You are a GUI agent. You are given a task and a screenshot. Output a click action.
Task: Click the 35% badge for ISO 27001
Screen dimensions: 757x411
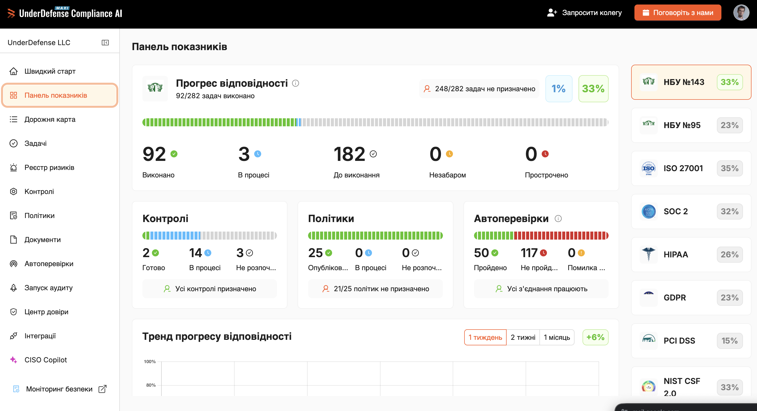(x=729, y=168)
